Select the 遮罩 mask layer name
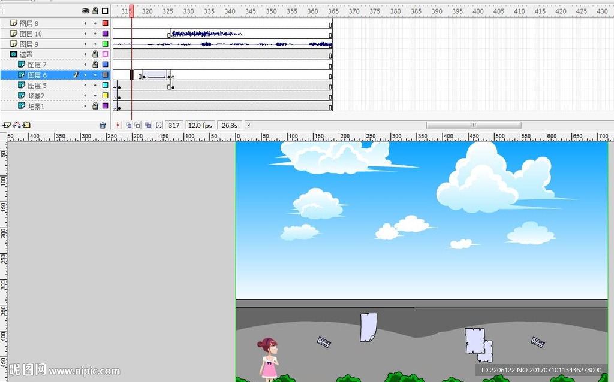Viewport: 614px width, 382px height. pyautogui.click(x=26, y=54)
